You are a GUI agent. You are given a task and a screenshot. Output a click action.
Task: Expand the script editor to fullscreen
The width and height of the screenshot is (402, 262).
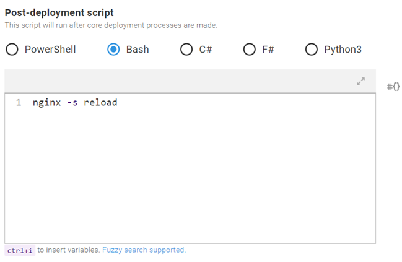pyautogui.click(x=360, y=81)
